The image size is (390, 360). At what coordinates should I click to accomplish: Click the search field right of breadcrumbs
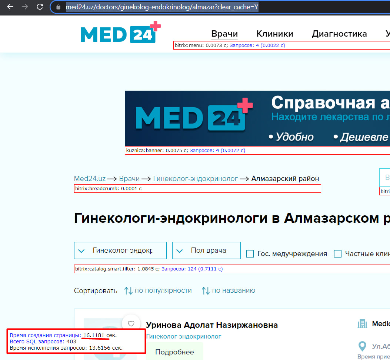[x=384, y=177]
